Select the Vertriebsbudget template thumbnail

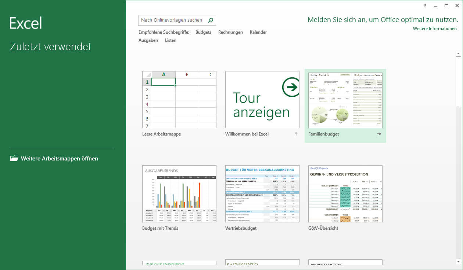tap(262, 193)
